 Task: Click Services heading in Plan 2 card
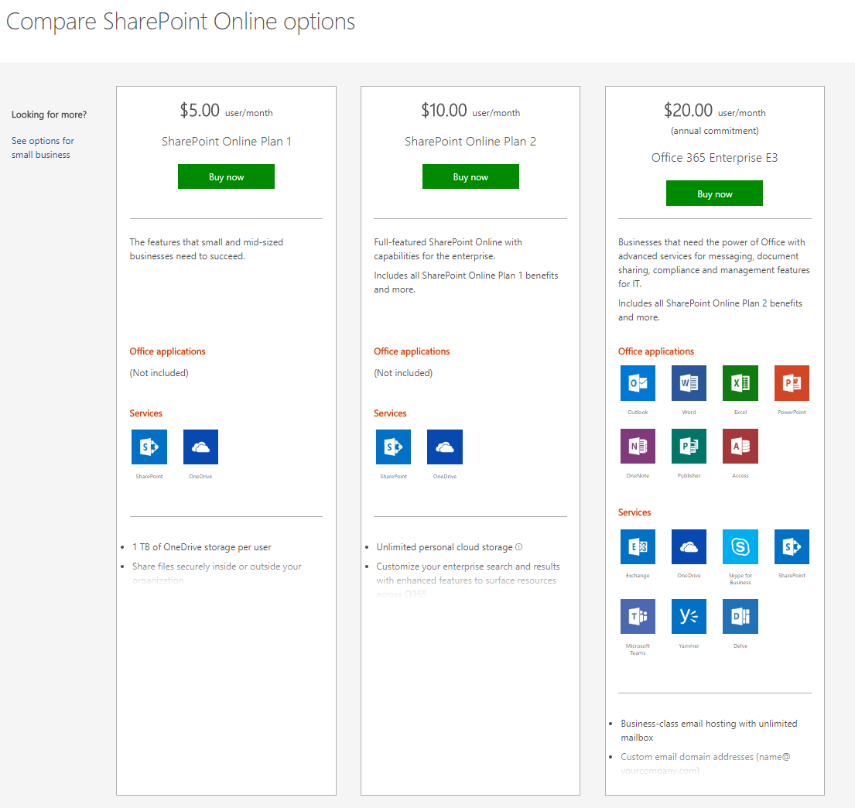pos(390,413)
